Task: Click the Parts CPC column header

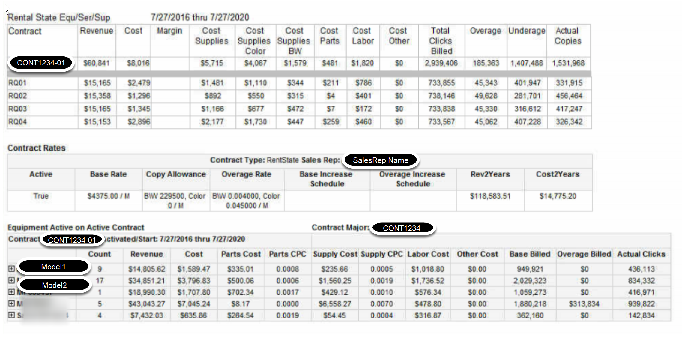Action: tap(287, 254)
